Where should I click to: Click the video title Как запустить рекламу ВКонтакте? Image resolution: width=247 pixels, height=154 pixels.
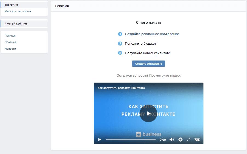pos(121,88)
